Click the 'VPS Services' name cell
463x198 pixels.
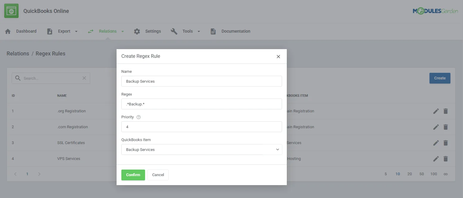pos(69,159)
